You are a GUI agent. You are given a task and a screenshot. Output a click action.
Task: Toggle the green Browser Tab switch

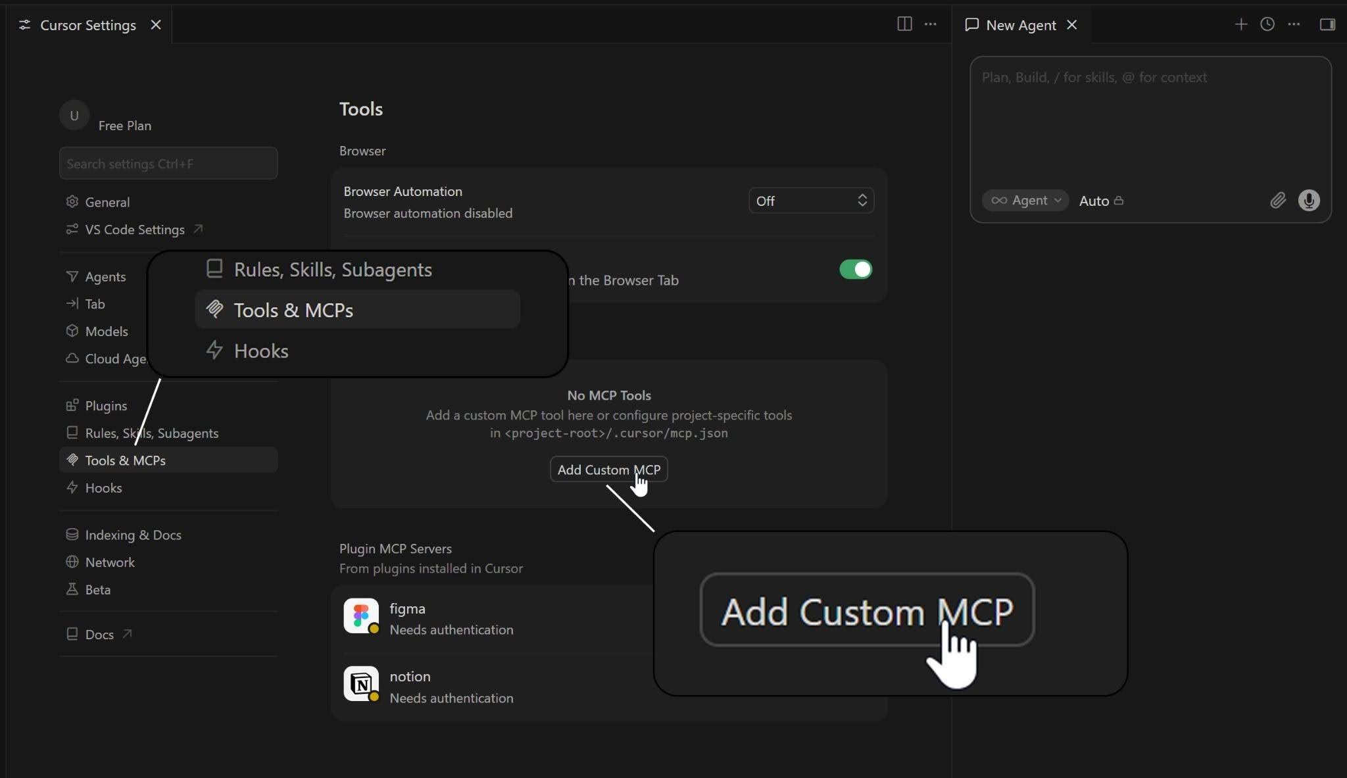pos(856,270)
